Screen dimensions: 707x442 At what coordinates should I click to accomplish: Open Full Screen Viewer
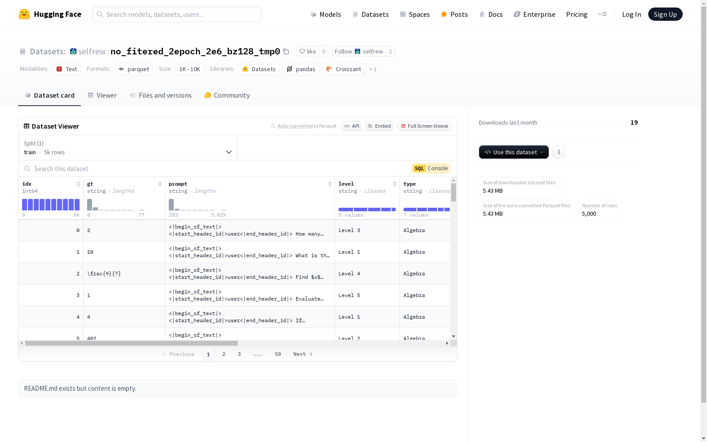click(425, 126)
